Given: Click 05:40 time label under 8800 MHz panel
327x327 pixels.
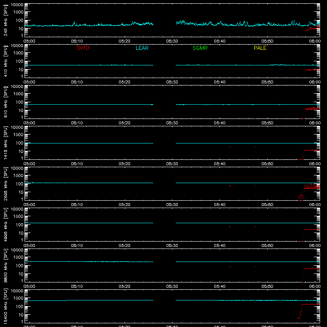Looking at the screenshot, I should pos(219,287).
